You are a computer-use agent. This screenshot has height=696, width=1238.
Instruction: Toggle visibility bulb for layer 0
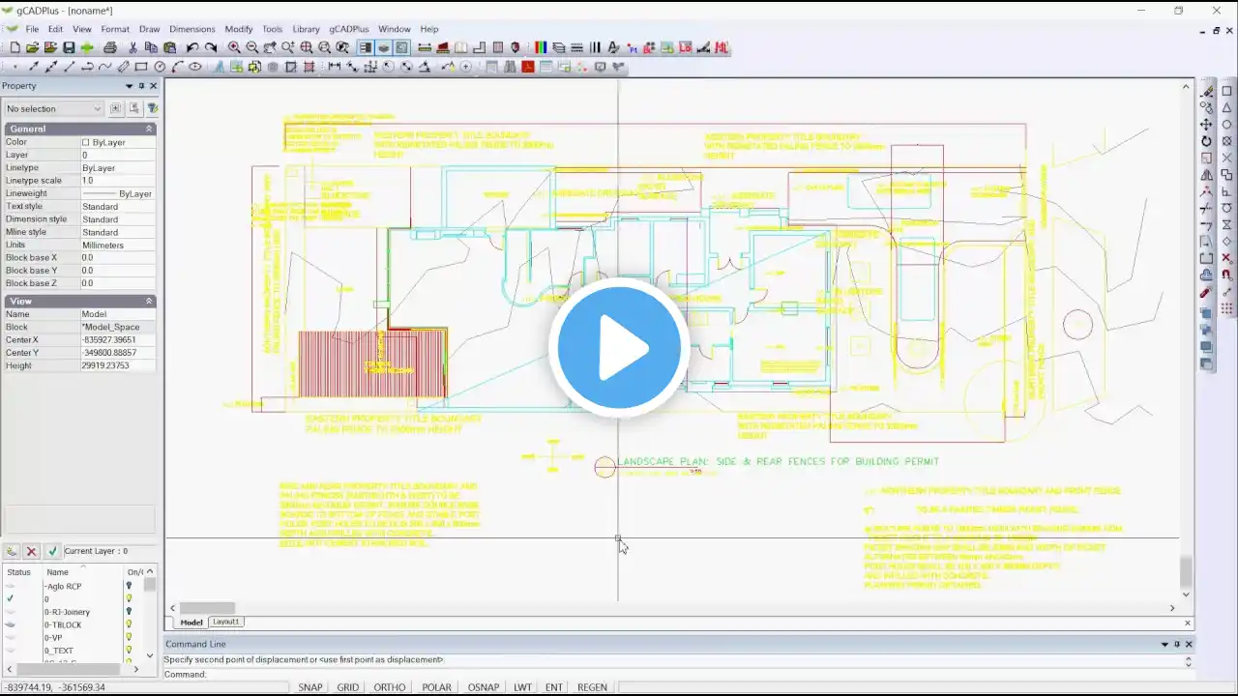pos(129,599)
